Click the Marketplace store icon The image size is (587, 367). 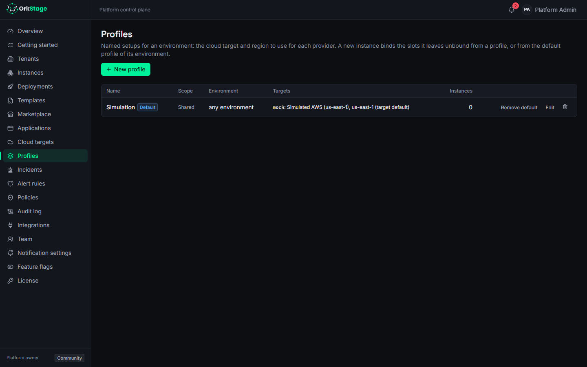point(11,114)
